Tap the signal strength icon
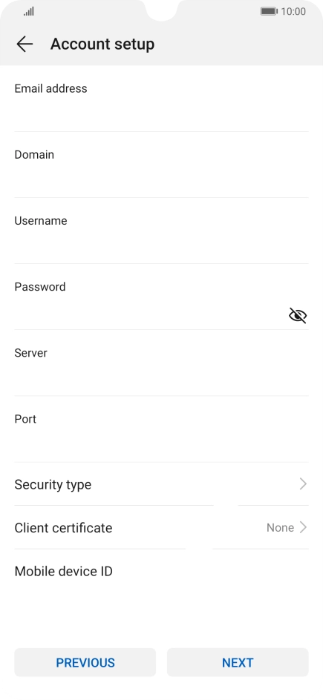Viewport: 323px width, 700px height. (x=29, y=12)
